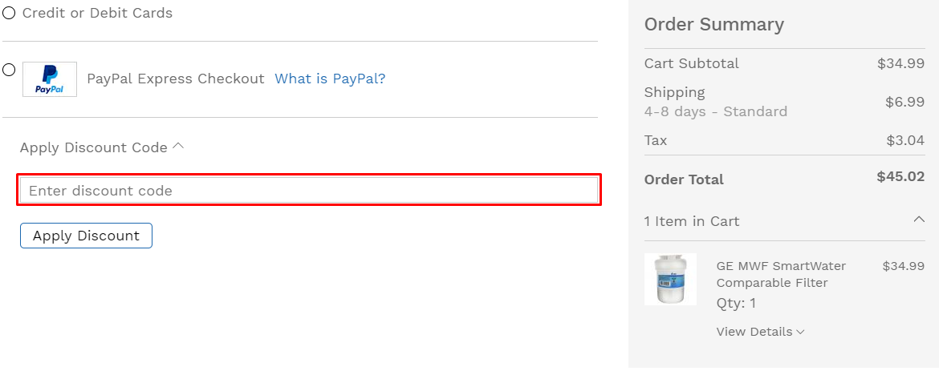
Task: Open the 'What is PayPal?' link
Action: (330, 79)
